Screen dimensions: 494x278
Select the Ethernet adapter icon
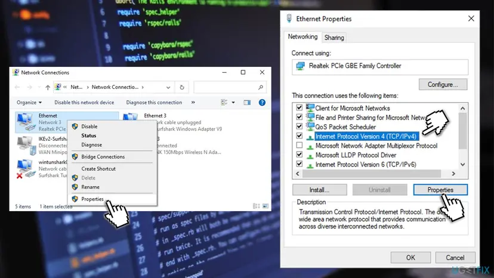coord(26,122)
